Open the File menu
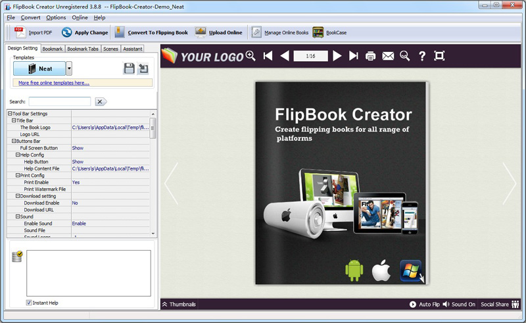The height and width of the screenshot is (323, 526). 11,18
